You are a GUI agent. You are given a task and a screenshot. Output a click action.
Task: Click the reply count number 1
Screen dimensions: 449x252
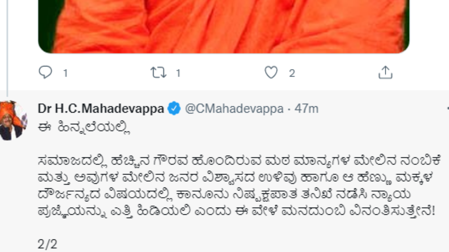(66, 73)
